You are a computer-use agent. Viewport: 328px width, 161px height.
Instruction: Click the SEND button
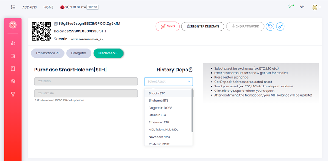[168, 27]
